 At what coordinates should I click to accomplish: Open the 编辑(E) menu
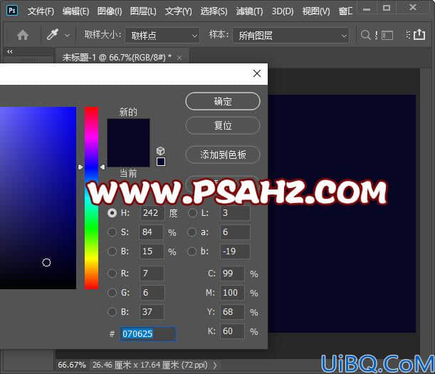[75, 11]
